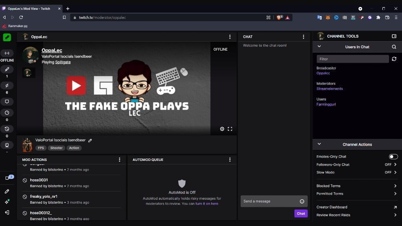Bookmark this page icon
The image size is (402, 226).
tap(64, 17)
